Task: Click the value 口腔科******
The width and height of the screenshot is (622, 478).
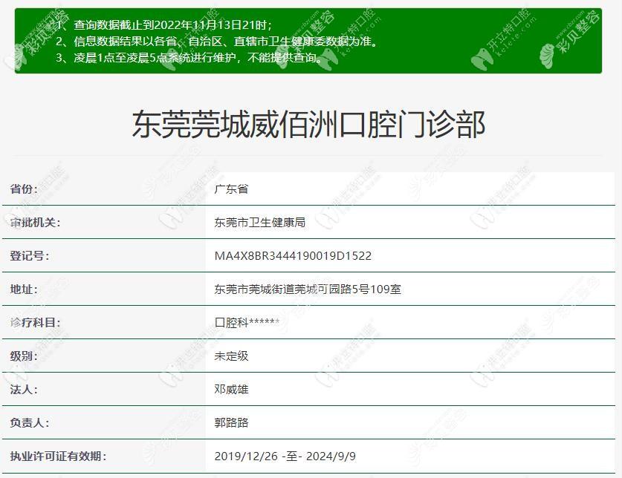Action: click(247, 322)
